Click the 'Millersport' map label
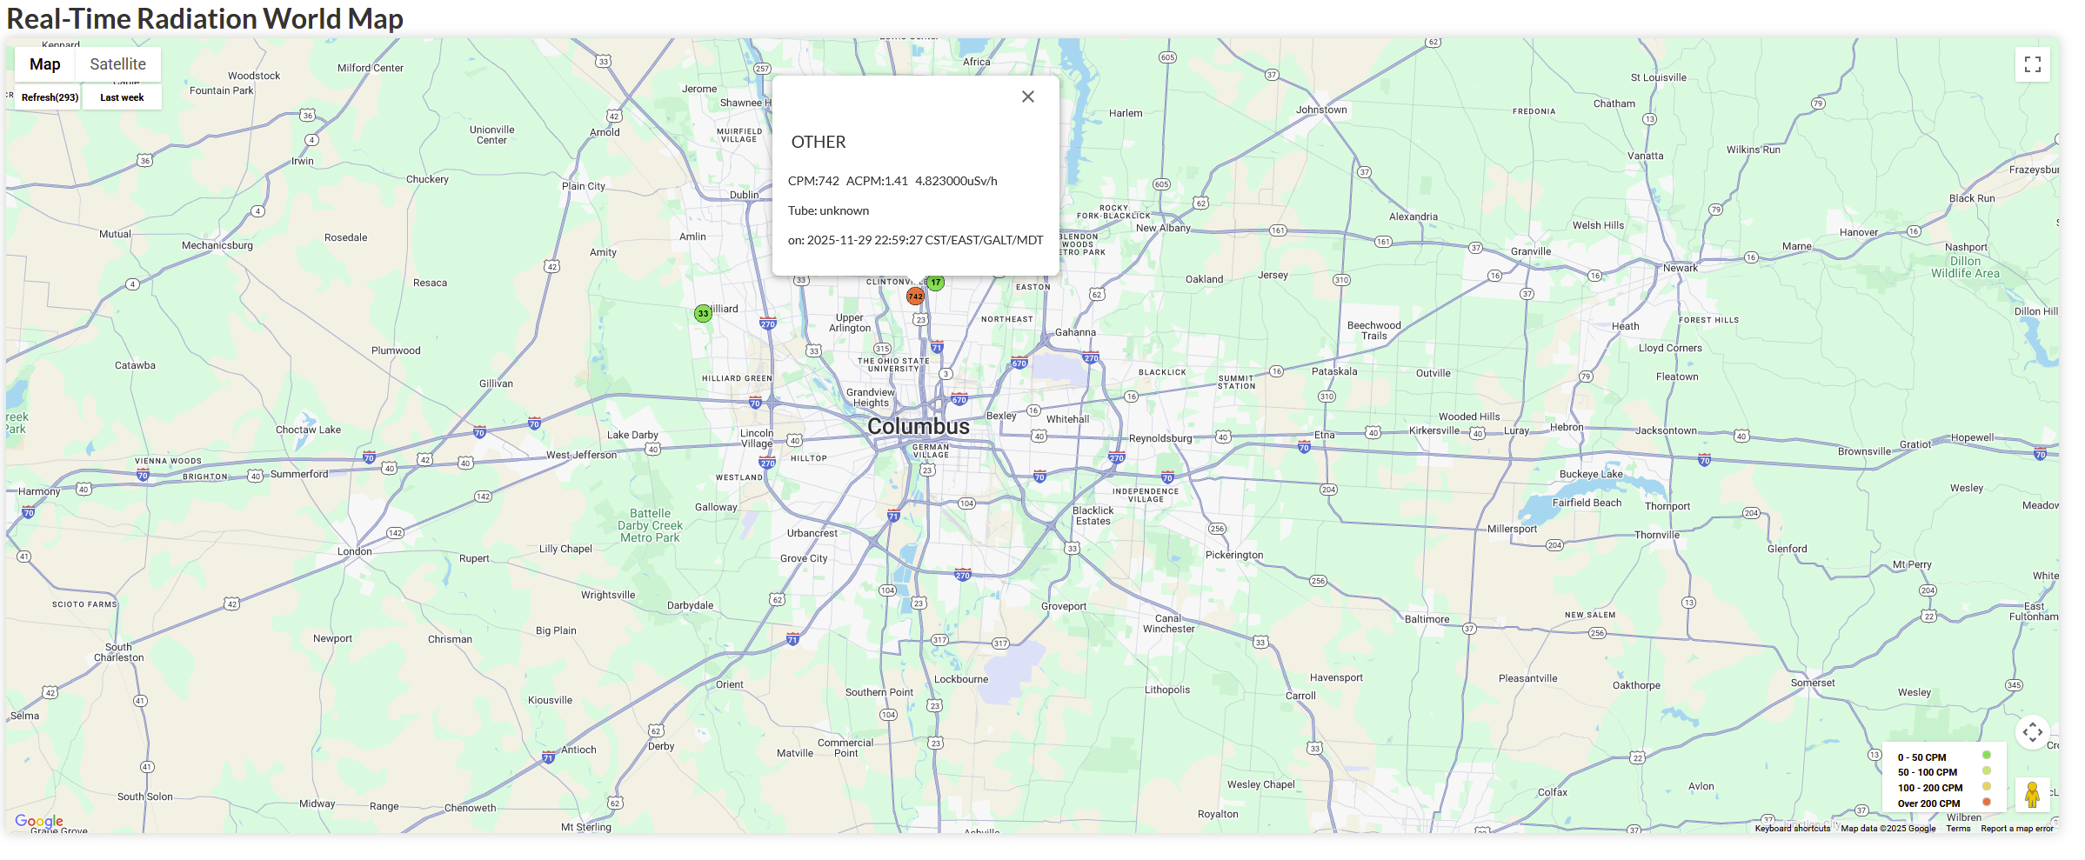Screen dimensions: 2085x860 tap(1512, 529)
